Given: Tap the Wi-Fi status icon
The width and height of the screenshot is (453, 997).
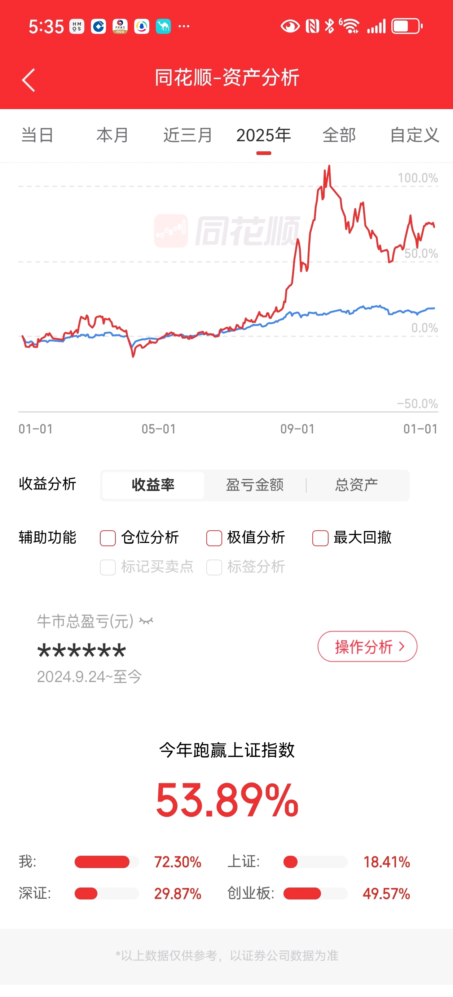Looking at the screenshot, I should (349, 26).
